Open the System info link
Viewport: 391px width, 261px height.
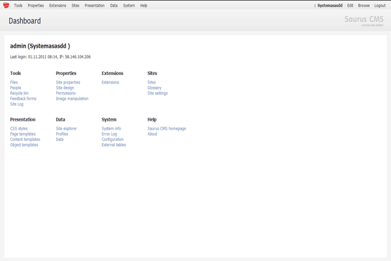tap(111, 129)
